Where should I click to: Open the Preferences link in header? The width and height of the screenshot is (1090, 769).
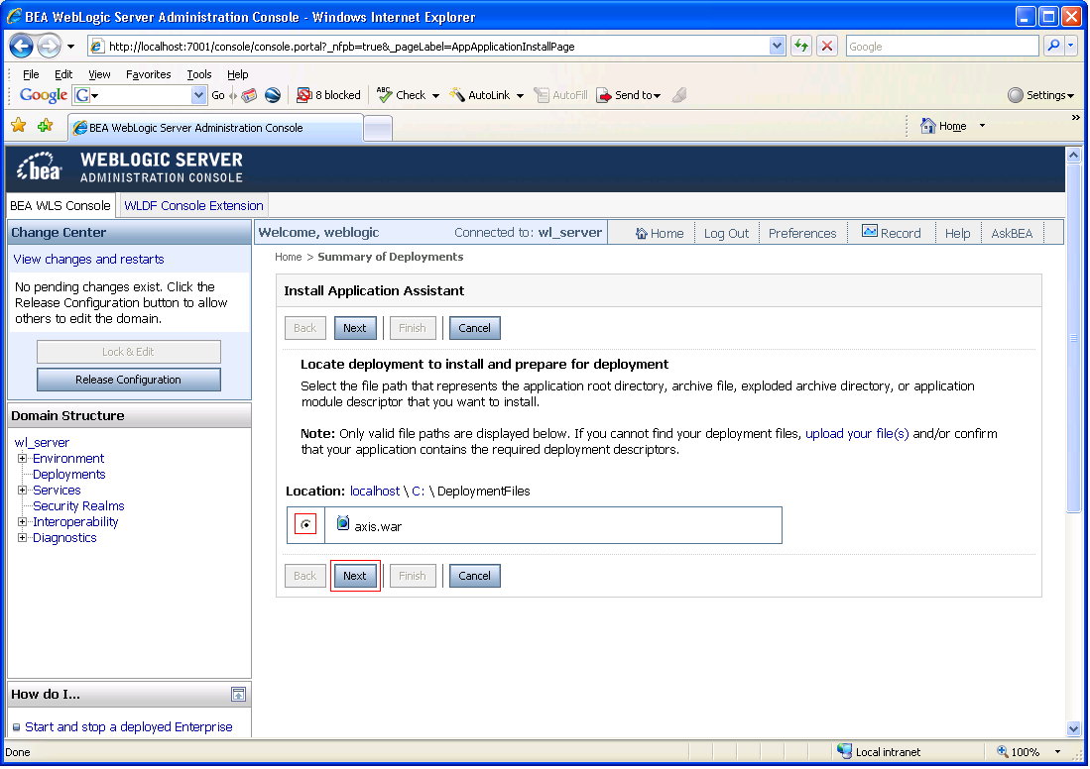click(x=802, y=234)
